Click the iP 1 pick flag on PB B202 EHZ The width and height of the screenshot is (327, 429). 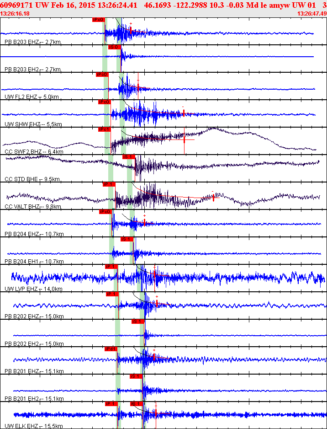(x=112, y=294)
